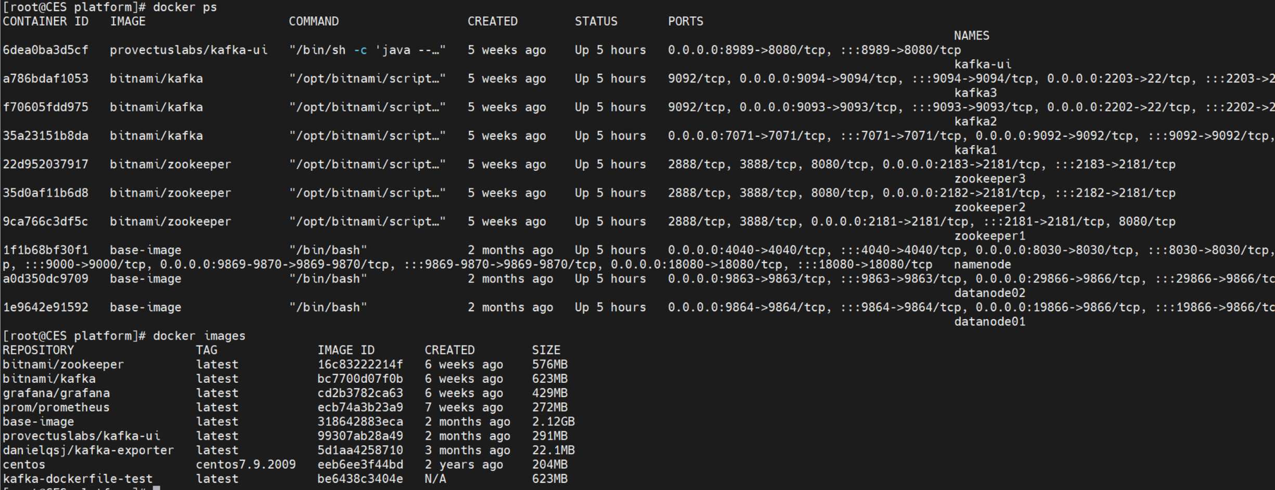Select container ID f70605fdd975
The width and height of the screenshot is (1275, 490).
[45, 107]
